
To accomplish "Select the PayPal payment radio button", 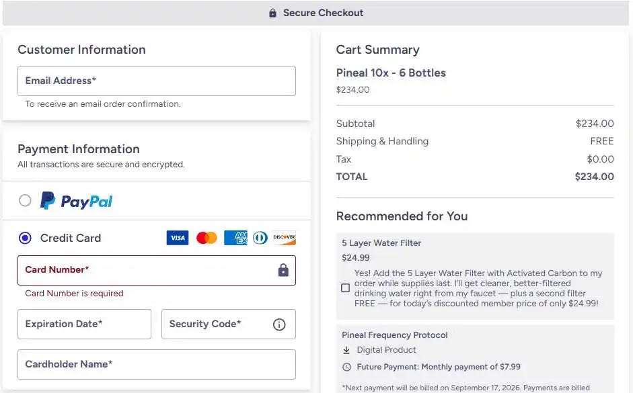I will tap(25, 200).
